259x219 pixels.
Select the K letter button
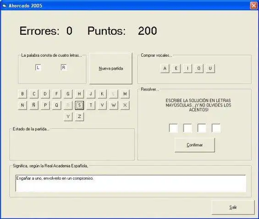coord(102,94)
